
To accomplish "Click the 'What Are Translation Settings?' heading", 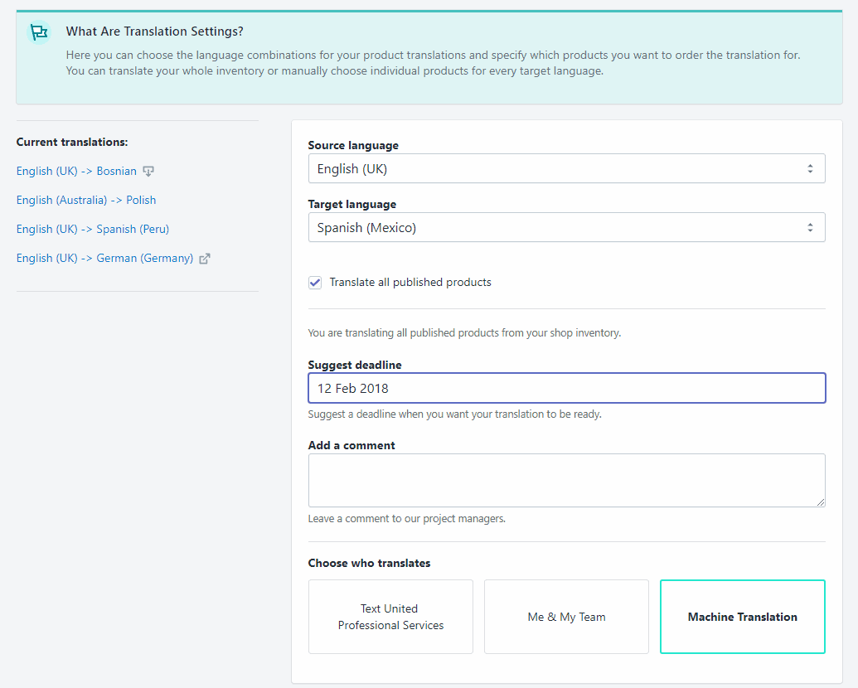I will [x=155, y=31].
